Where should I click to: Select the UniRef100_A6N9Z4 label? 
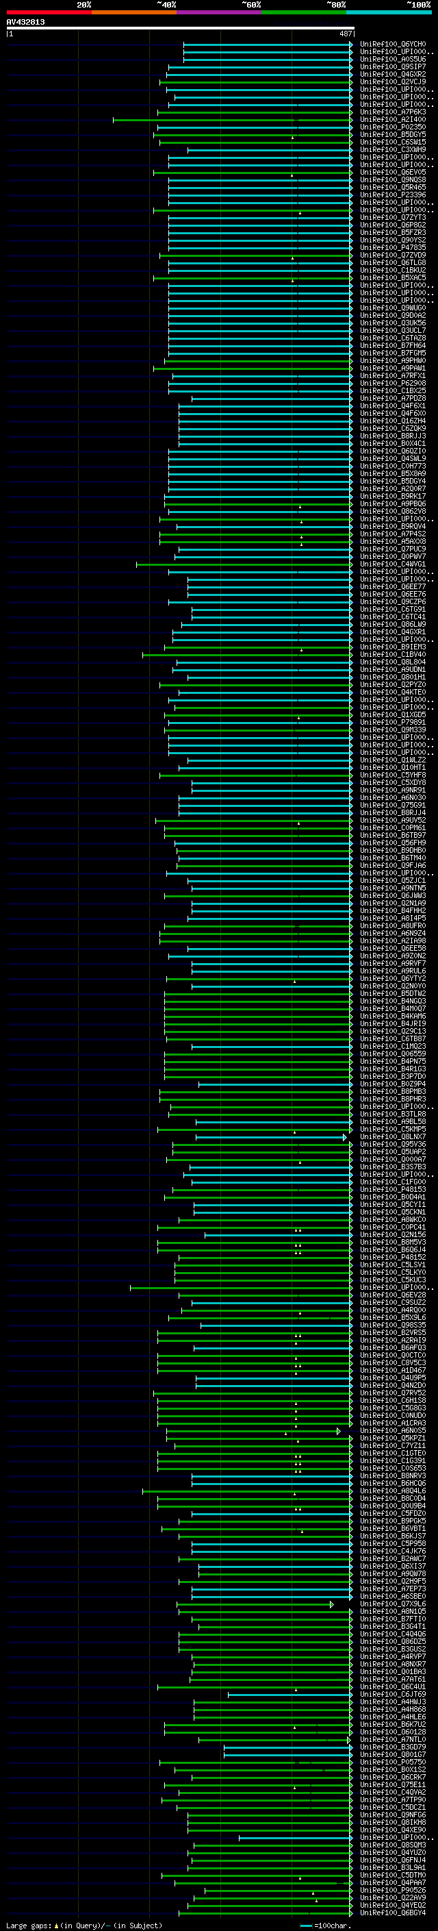pyautogui.click(x=392, y=933)
